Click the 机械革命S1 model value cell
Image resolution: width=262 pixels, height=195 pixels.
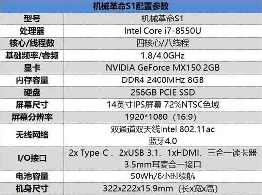[x=163, y=19]
